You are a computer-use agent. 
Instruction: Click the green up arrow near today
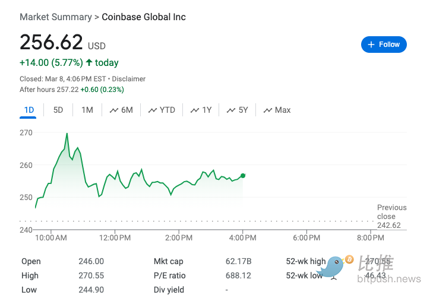click(x=89, y=62)
